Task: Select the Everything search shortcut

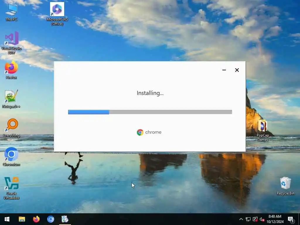Action: tap(11, 128)
